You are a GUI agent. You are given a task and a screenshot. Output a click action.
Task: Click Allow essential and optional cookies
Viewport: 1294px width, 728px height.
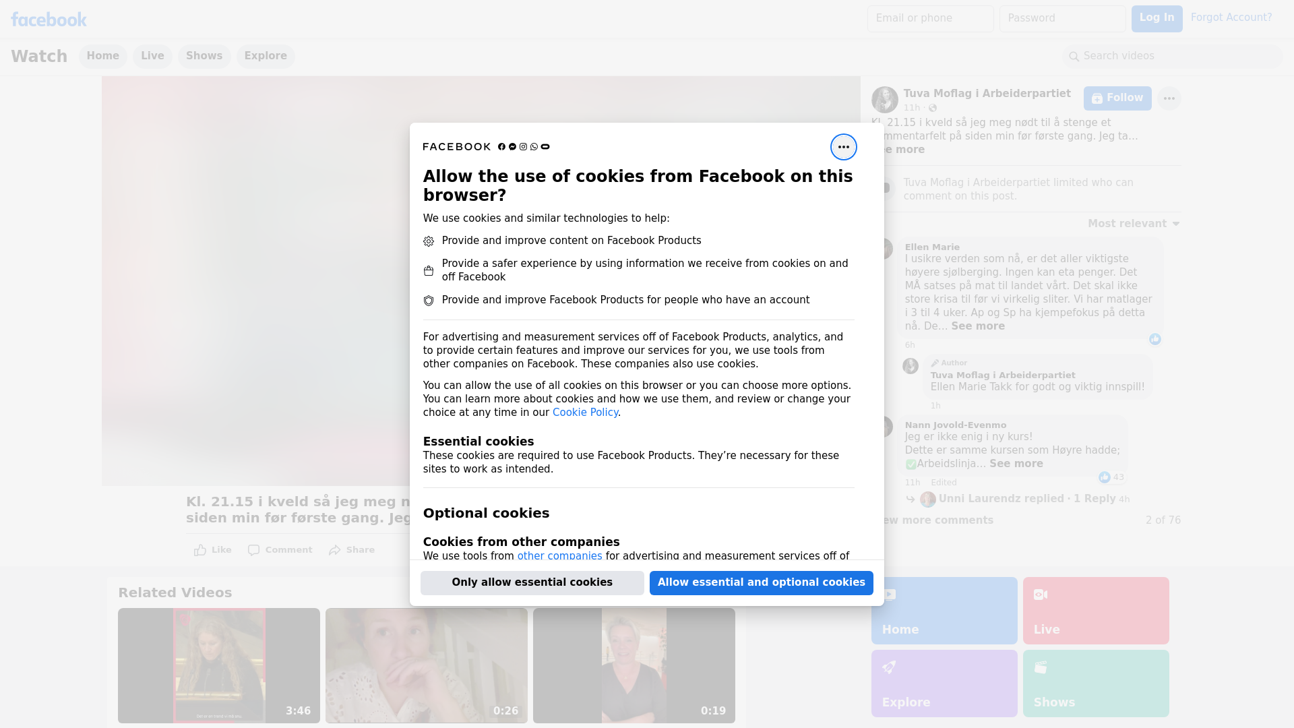[762, 583]
